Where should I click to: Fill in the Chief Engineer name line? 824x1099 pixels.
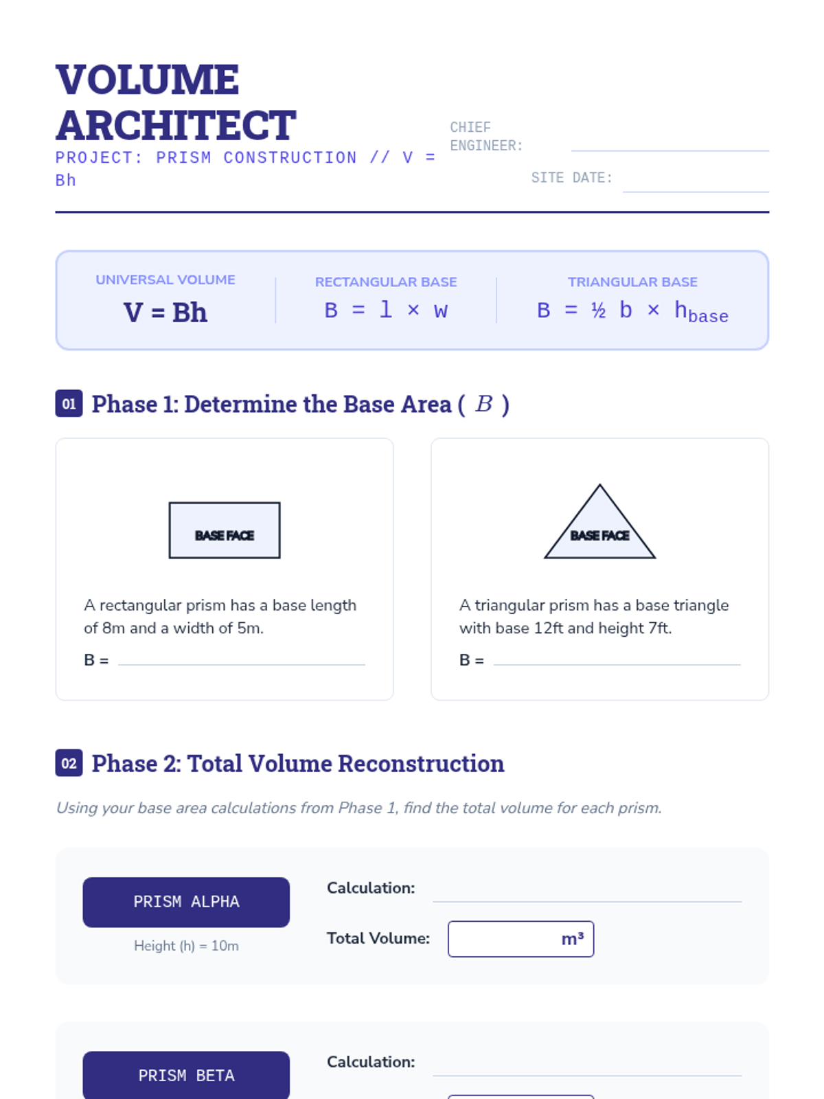tap(669, 143)
